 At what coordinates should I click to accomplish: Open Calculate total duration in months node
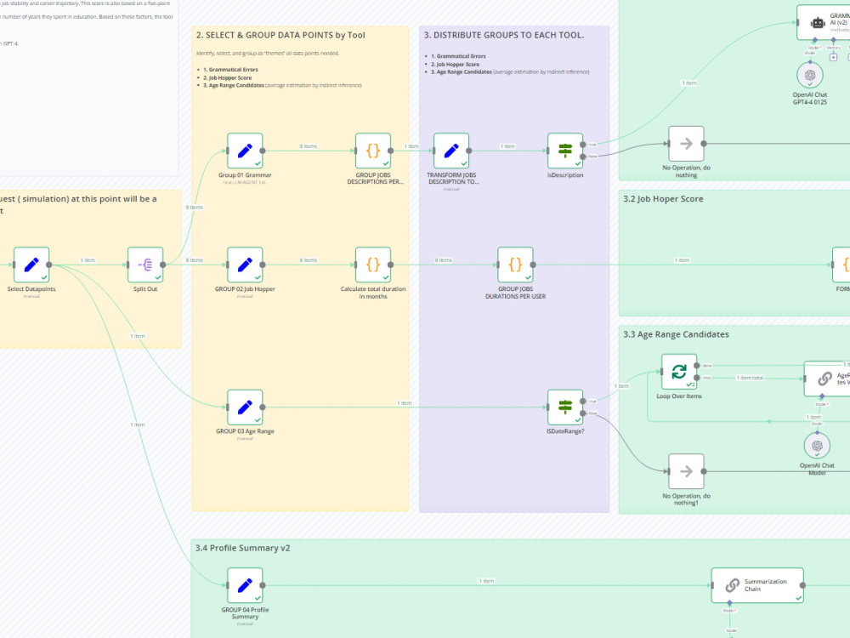(373, 265)
